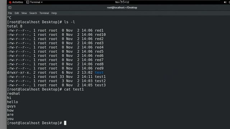Click the output line 'hello'
The image size is (230, 129).
13,102
